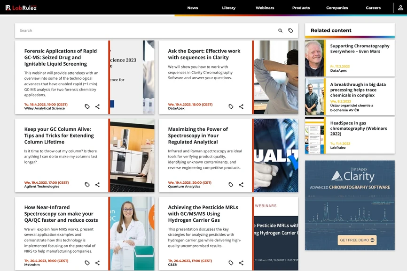Open the News menu
Image resolution: width=407 pixels, height=271 pixels.
point(193,8)
